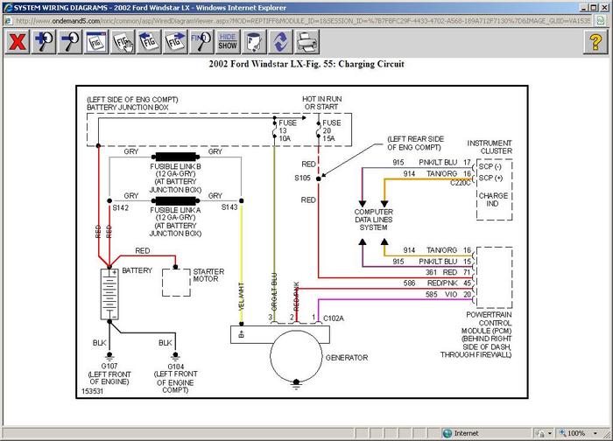Print the wiring diagram

[x=306, y=41]
